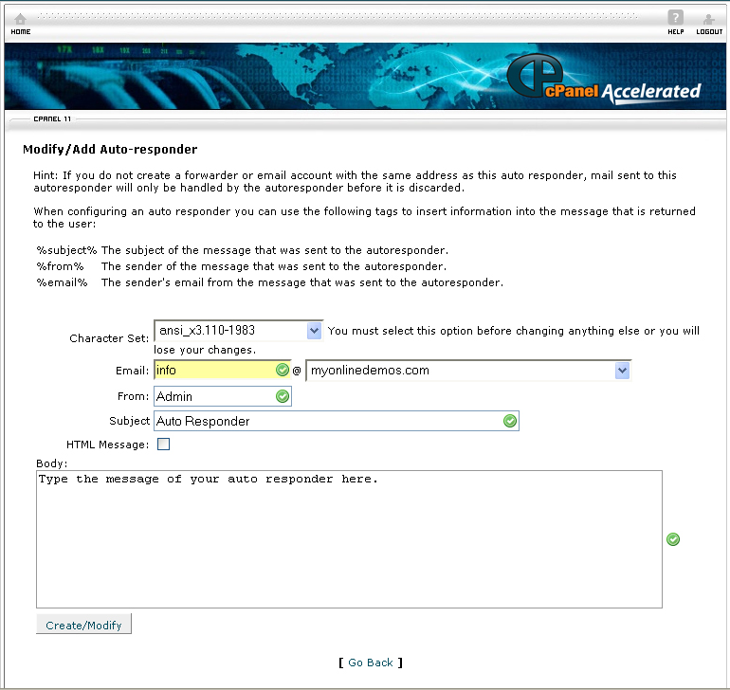Go to cPanel Home icon
Viewport: 730px width, 690px height.
[21, 19]
